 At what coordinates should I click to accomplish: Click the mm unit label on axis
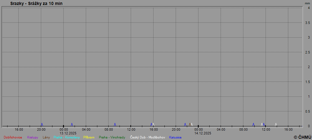[307, 3]
